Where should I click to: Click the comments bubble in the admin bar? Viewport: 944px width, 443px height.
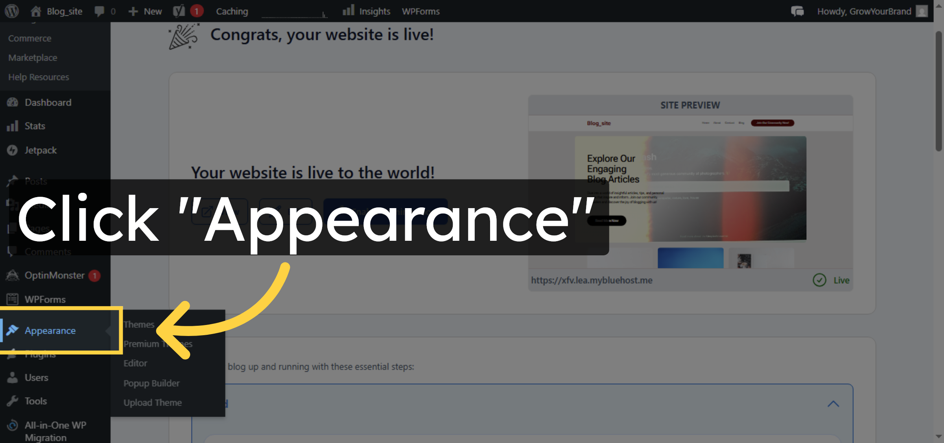99,11
